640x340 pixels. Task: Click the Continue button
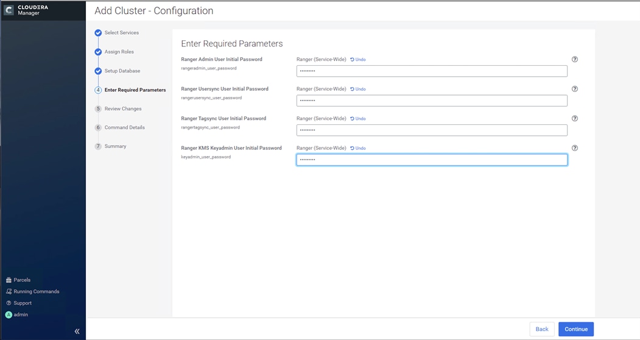click(576, 329)
